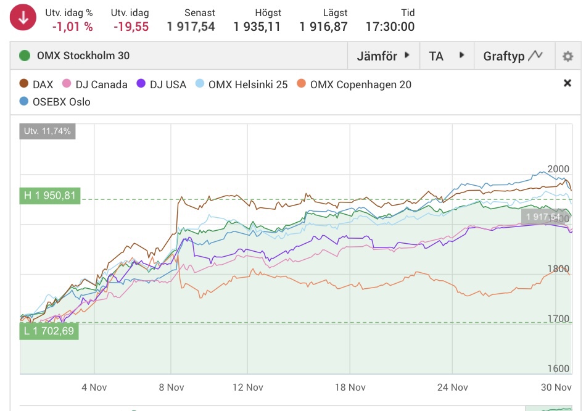Toggle OSEBX Oslo series
Viewport: 586px width, 411px height.
click(54, 102)
